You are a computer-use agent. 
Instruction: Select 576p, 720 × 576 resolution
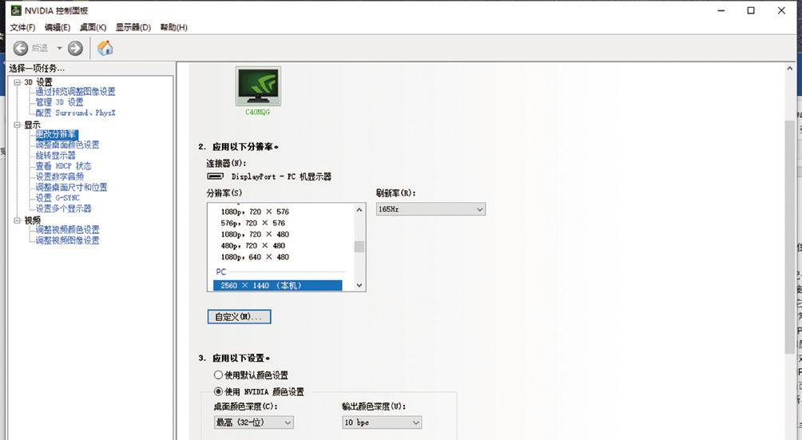252,223
